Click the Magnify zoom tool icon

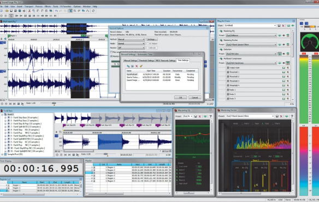[x=75, y=11]
